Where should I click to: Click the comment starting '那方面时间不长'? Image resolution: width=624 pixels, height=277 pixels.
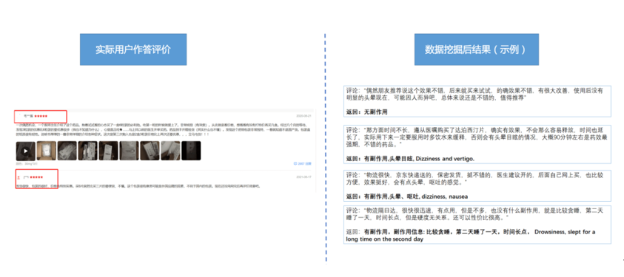point(477,137)
